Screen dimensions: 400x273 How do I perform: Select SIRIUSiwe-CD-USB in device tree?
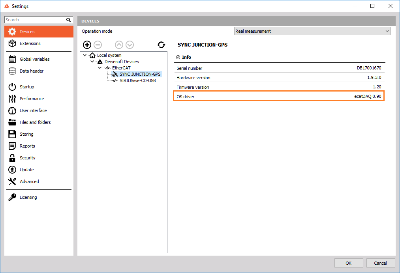[138, 80]
